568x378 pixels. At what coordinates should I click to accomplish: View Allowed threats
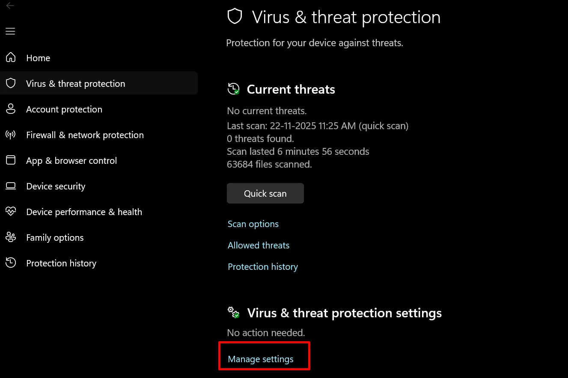[259, 245]
